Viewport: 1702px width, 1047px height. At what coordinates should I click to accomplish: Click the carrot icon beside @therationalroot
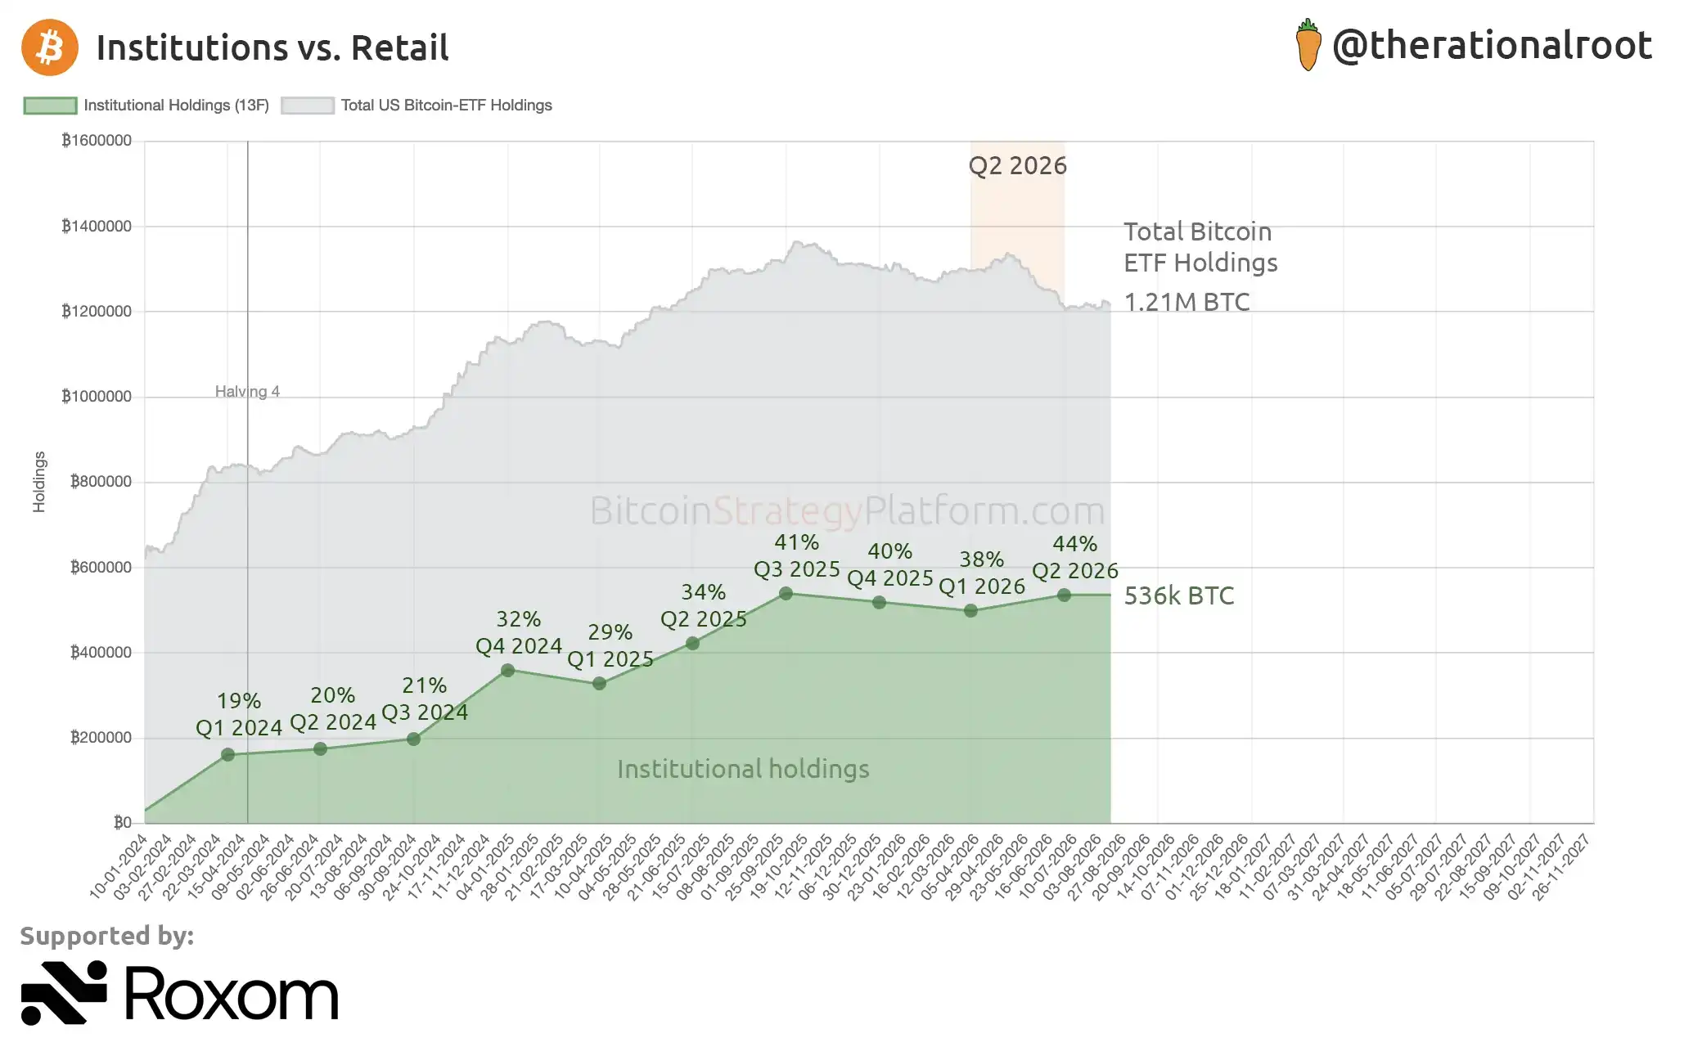coord(1308,45)
